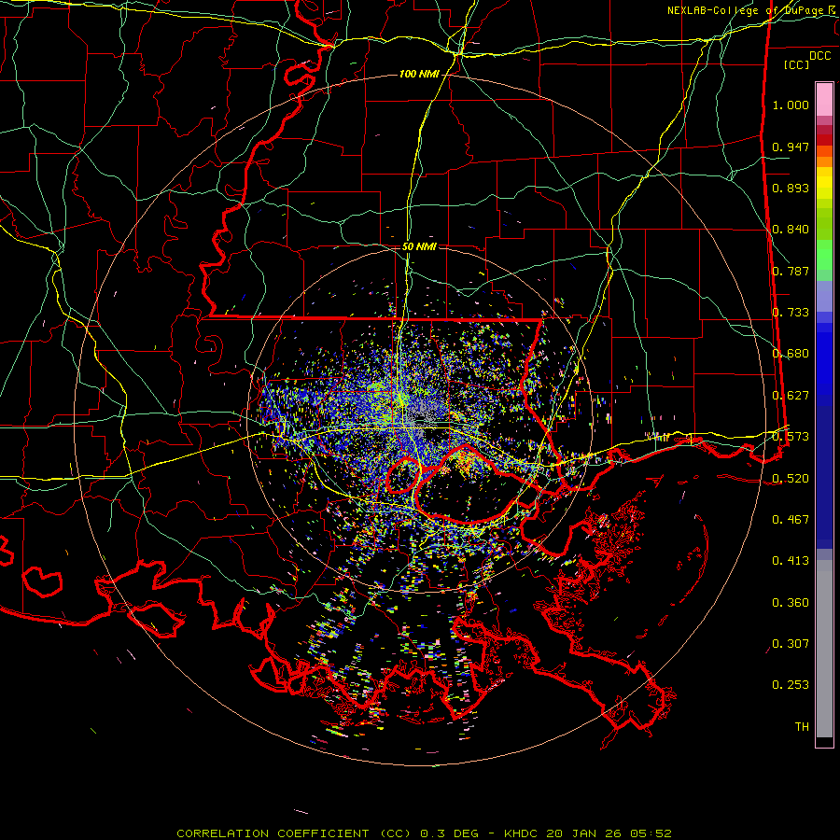840x840 pixels.
Task: Click the 0.680 scale value
Action: click(791, 354)
